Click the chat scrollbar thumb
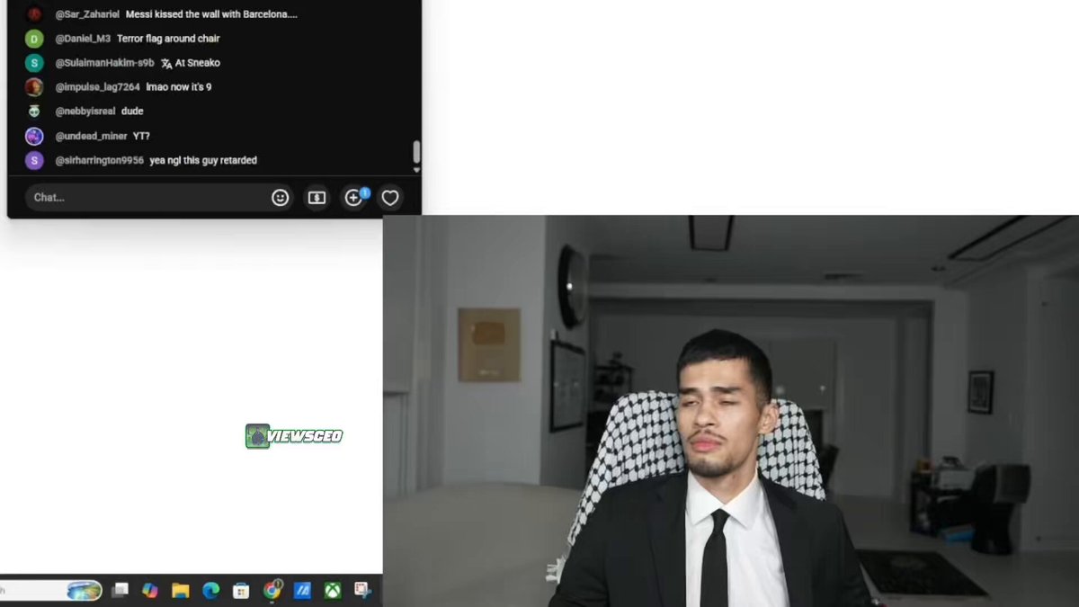The width and height of the screenshot is (1079, 607). [416, 152]
